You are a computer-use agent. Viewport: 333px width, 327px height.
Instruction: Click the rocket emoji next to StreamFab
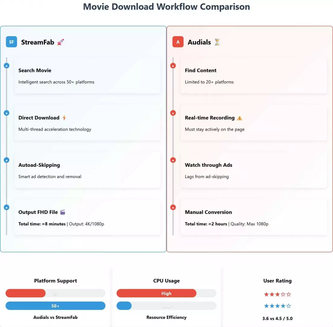[60, 42]
